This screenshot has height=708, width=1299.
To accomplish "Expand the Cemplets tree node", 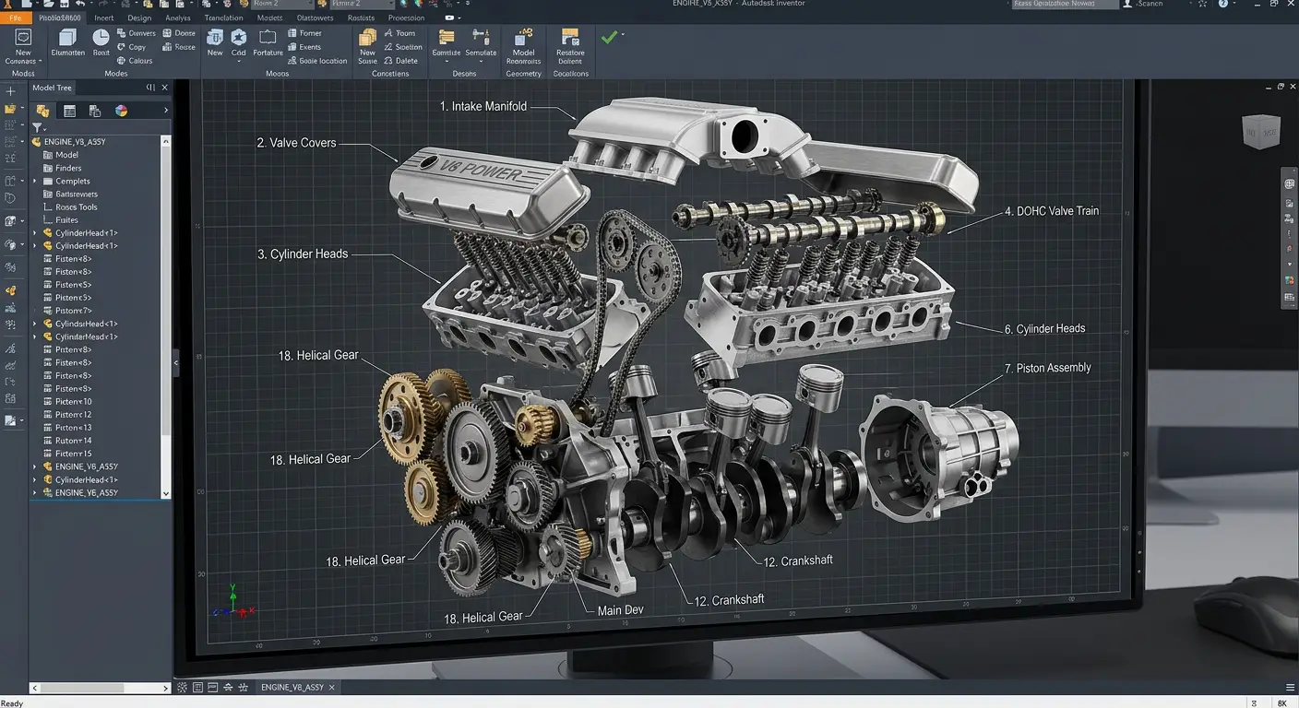I will (35, 182).
